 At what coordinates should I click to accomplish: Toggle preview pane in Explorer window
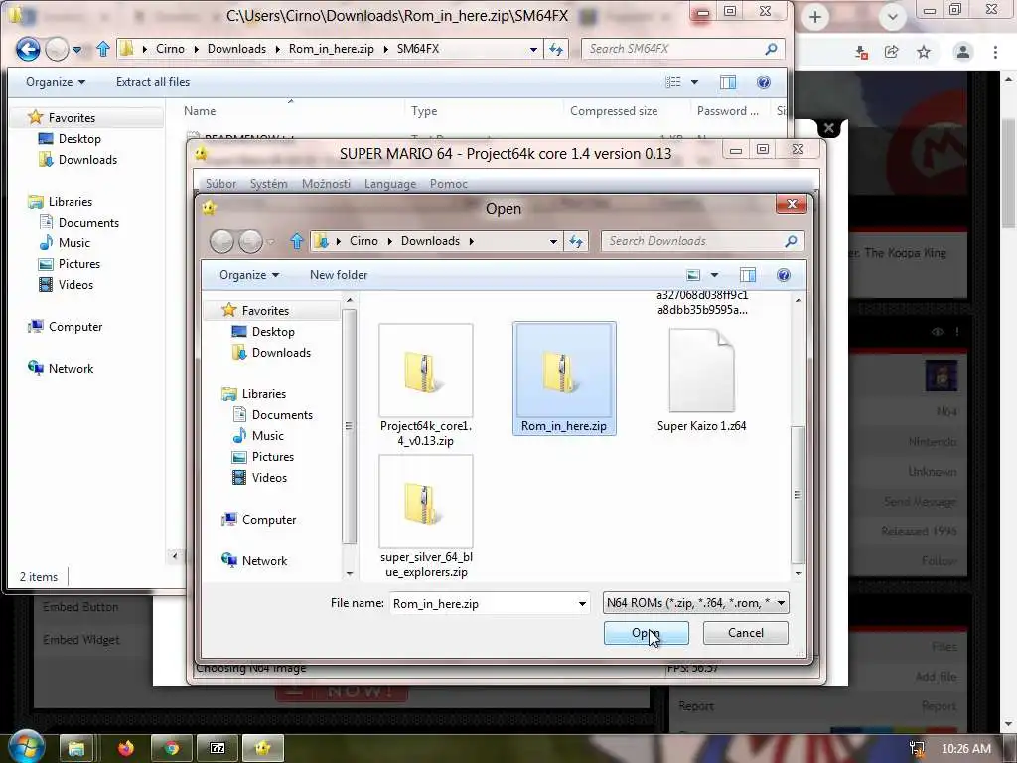(x=728, y=82)
